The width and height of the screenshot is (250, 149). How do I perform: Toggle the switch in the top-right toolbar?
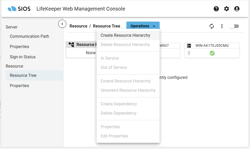tap(234, 26)
